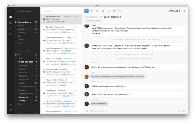This screenshot has width=195, height=124.
Task: Click Cyril's avatar in the conversation
Action: point(87,77)
